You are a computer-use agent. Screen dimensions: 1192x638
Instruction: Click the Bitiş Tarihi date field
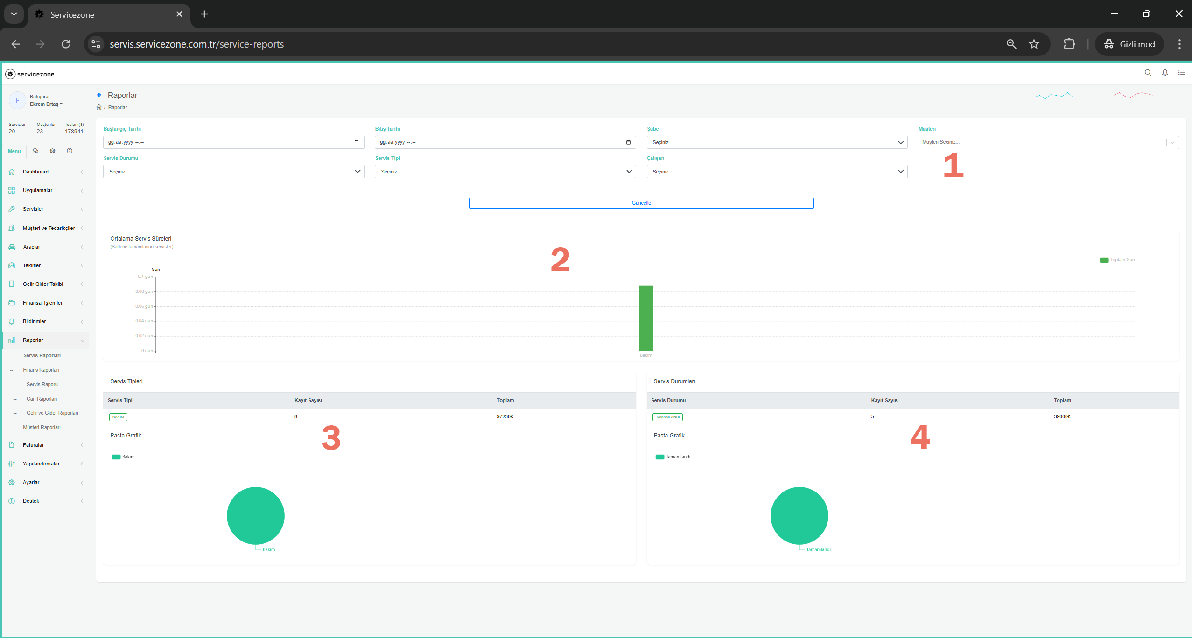[x=505, y=142]
